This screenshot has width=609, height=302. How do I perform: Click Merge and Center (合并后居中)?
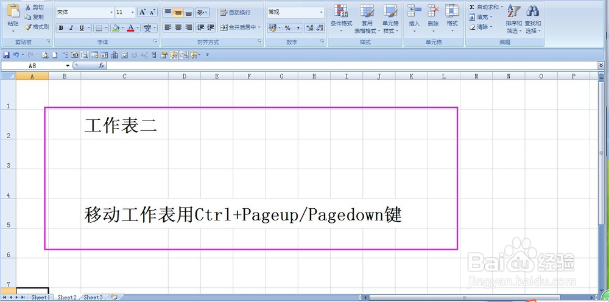[x=239, y=27]
